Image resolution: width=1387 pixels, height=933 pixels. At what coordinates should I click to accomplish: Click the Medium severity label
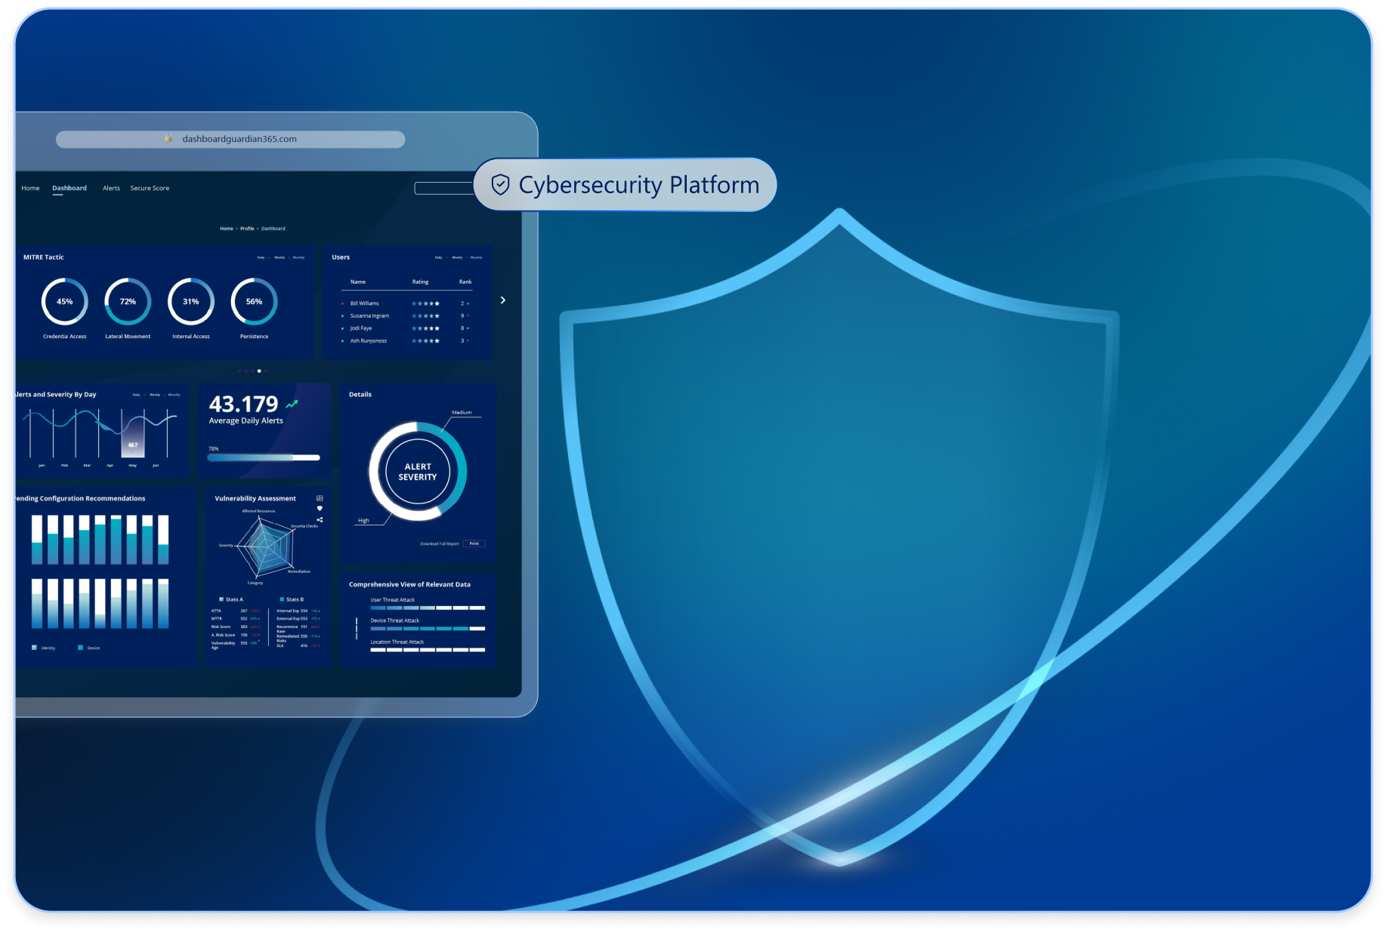462,412
